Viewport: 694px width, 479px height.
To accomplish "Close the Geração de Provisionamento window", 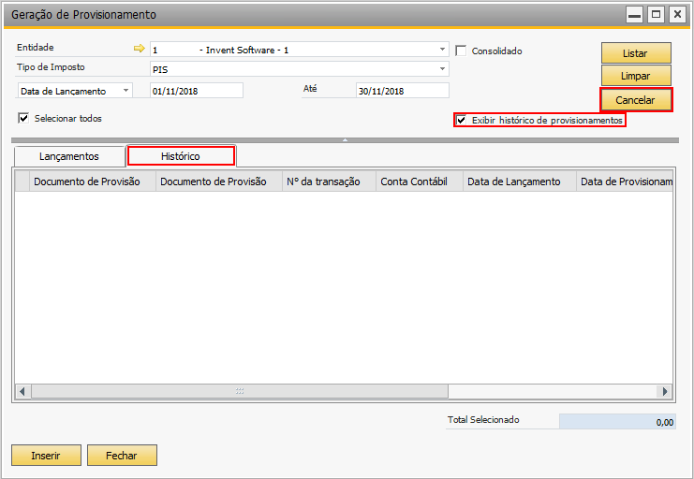I will point(677,15).
